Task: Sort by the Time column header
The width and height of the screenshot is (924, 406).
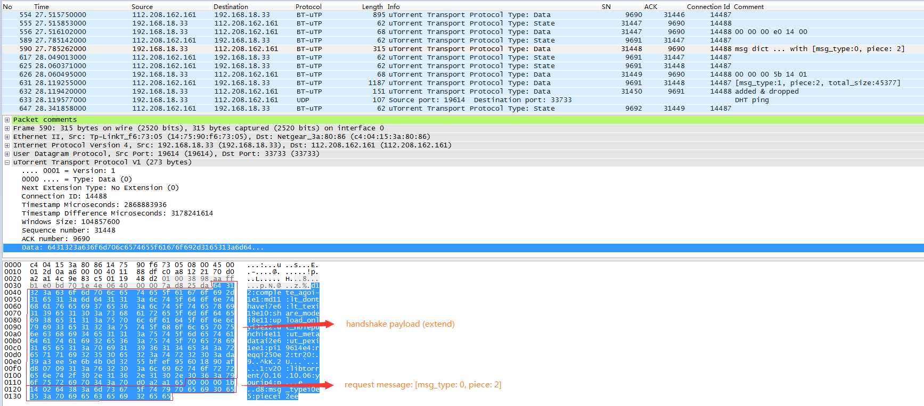Action: click(42, 7)
